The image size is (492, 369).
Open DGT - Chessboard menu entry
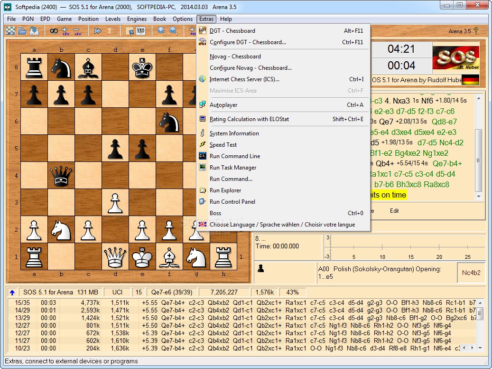[283, 31]
